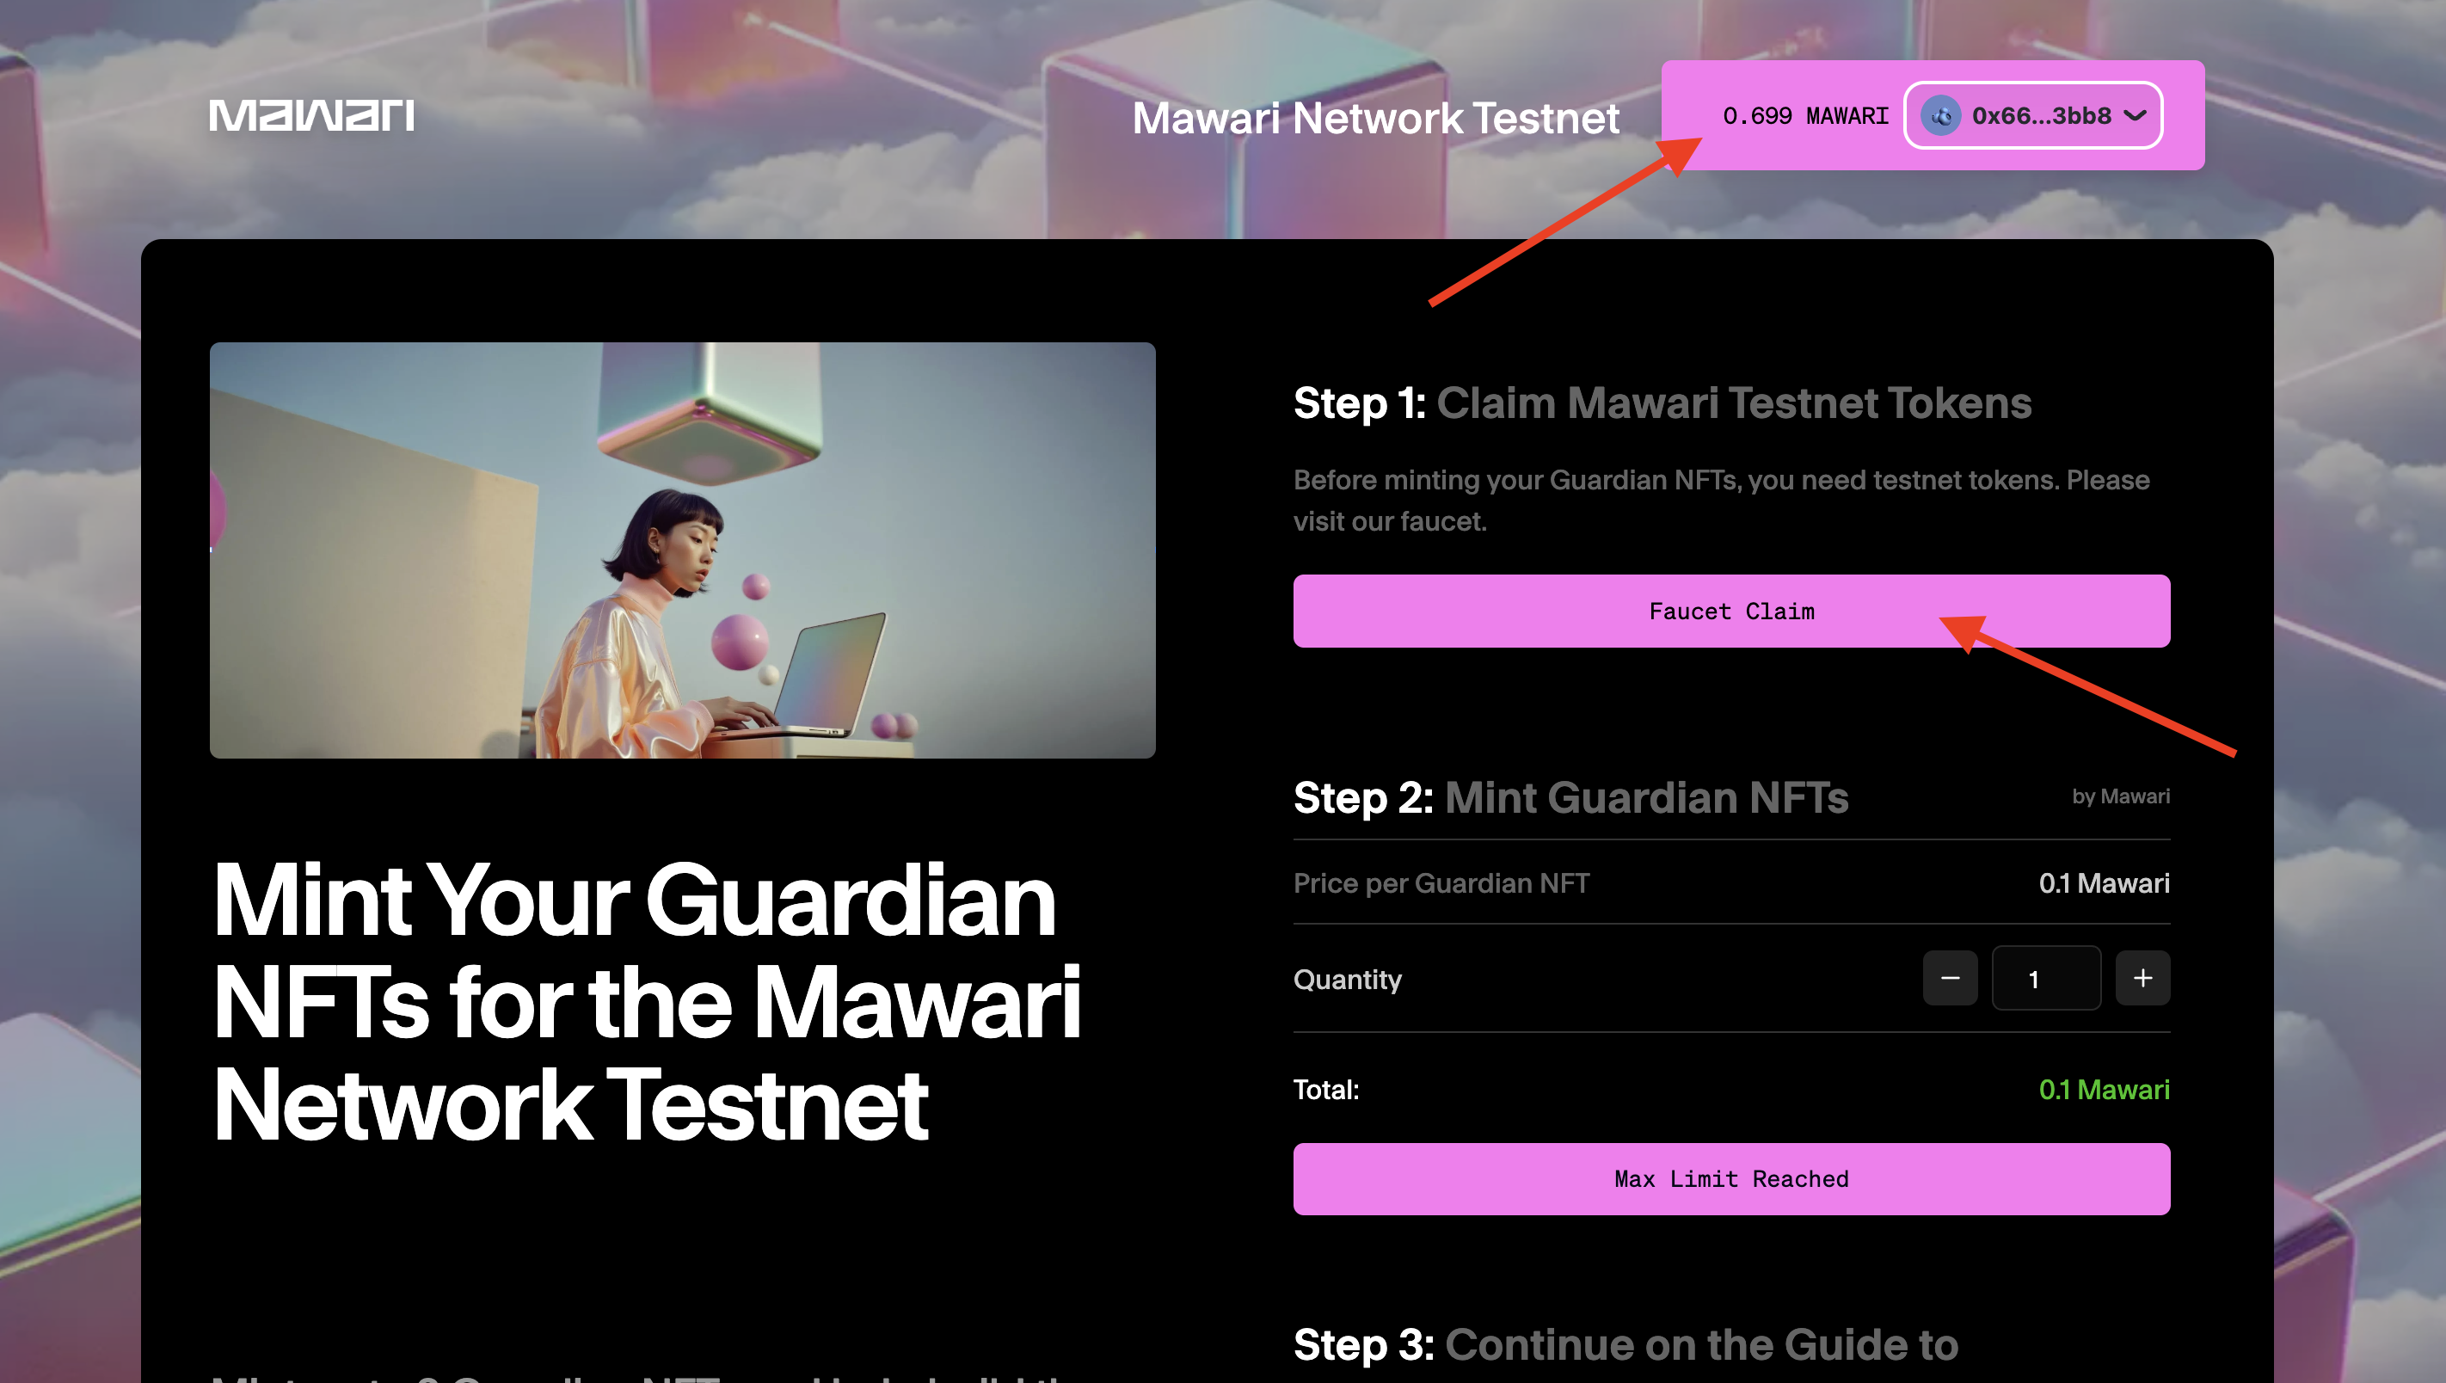2446x1383 pixels.
Task: Open the 0x66...3bb8 account menu
Action: coord(2033,116)
